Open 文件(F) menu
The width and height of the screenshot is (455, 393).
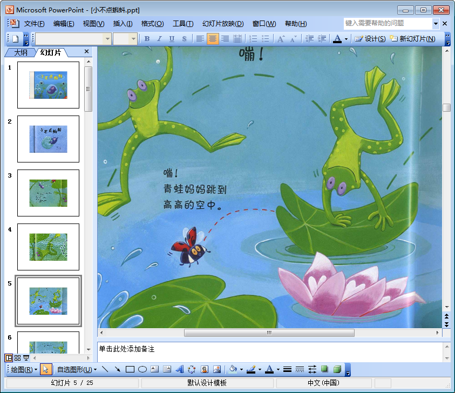pos(34,24)
